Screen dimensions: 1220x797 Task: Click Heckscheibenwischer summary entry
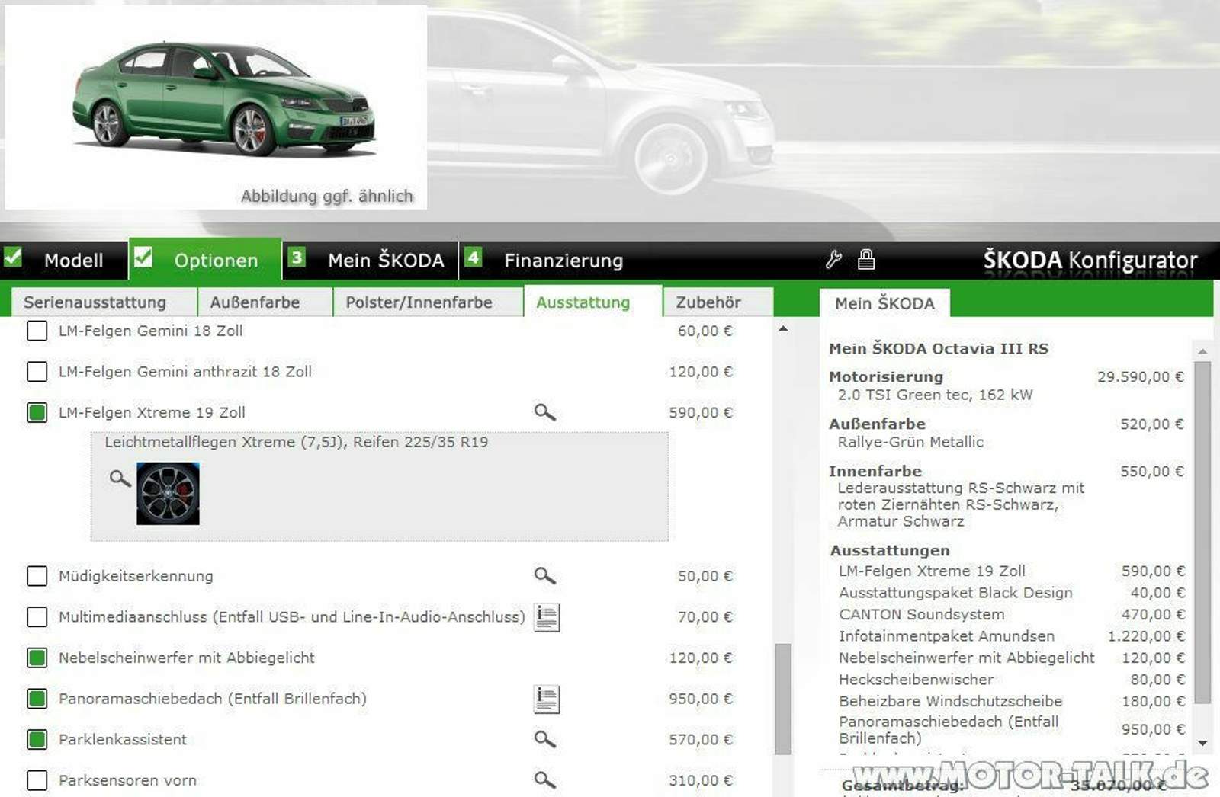point(917,680)
